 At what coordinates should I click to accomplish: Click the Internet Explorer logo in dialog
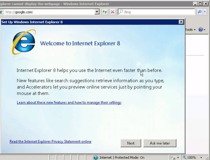24,42
